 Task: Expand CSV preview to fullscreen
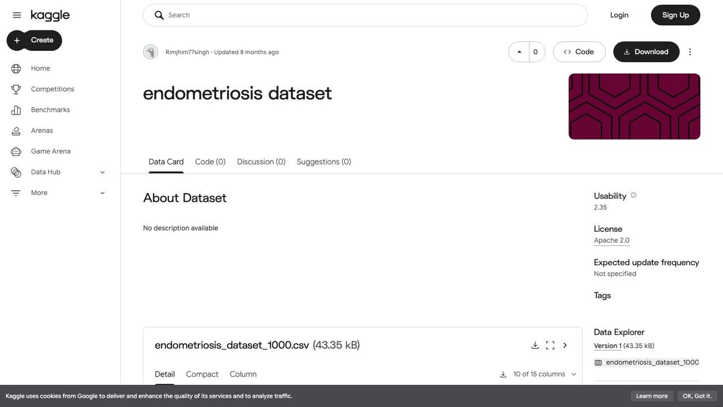point(550,345)
